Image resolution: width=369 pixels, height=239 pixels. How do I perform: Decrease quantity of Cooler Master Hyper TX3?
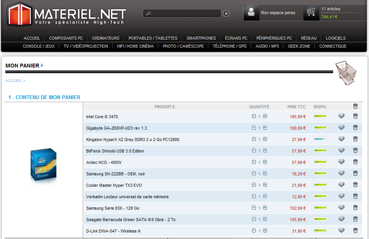click(x=254, y=185)
